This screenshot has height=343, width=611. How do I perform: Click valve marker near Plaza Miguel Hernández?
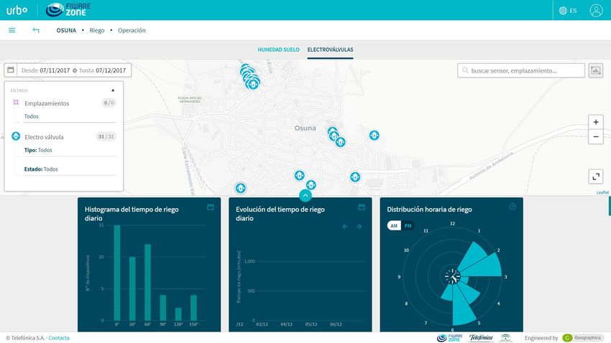coord(253,83)
